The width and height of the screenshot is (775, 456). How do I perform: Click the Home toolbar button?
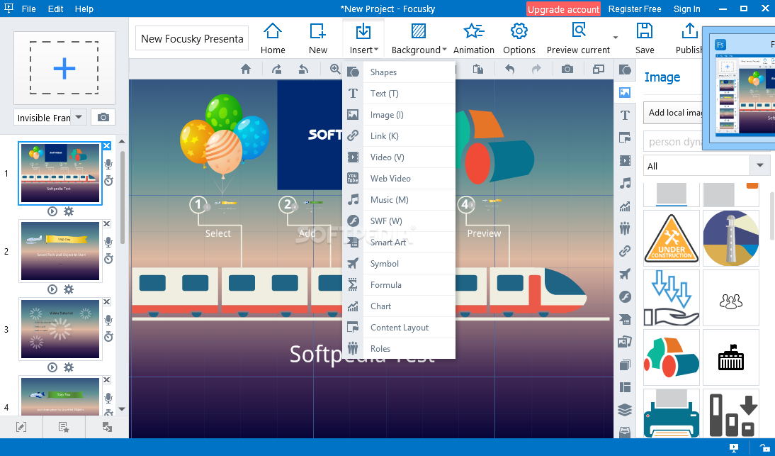(273, 38)
